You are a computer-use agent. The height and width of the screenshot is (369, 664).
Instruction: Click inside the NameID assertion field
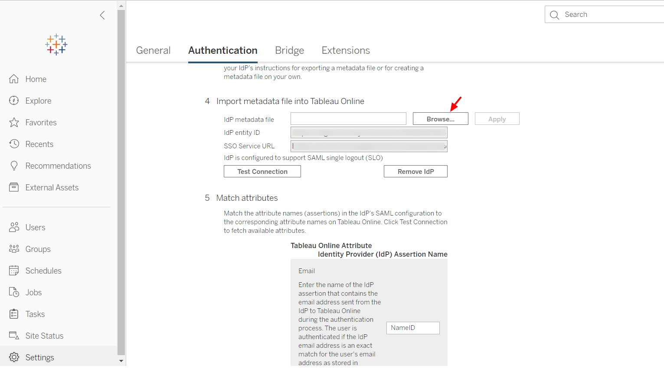click(412, 328)
